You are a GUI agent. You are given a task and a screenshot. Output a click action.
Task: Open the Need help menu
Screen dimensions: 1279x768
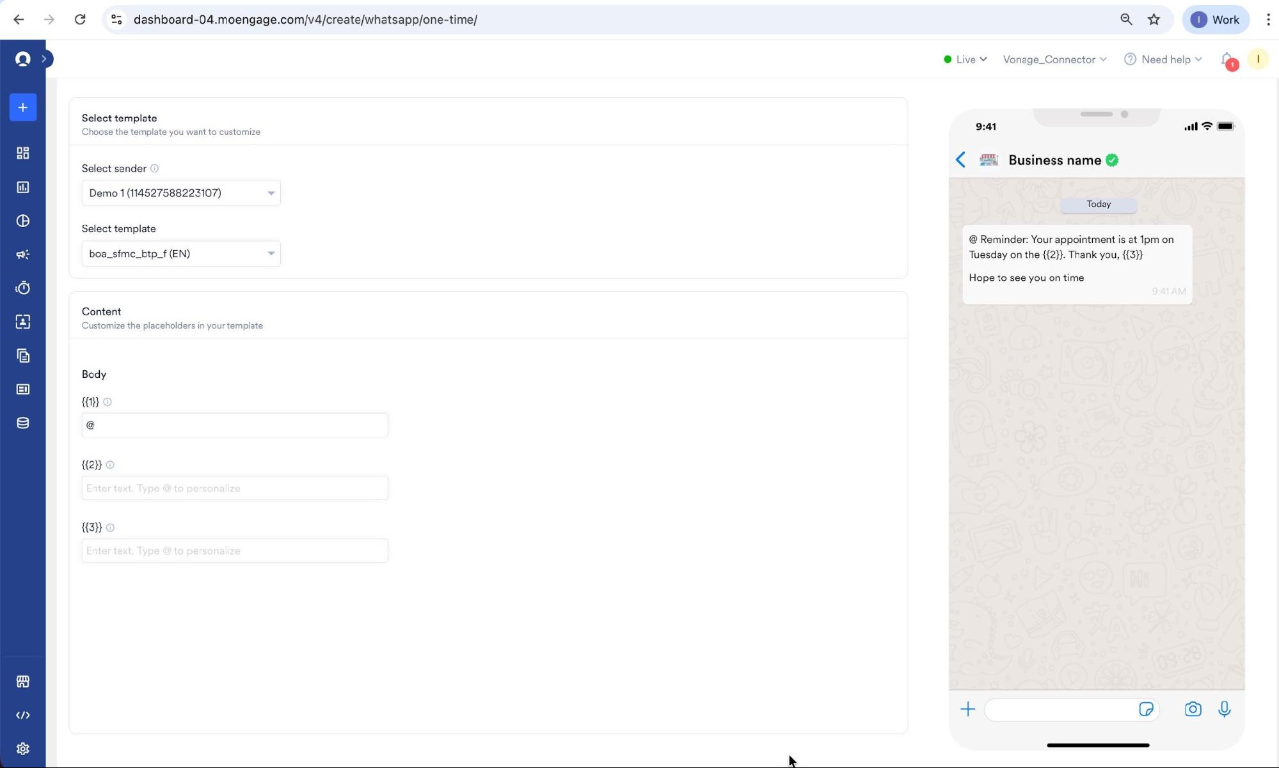[1163, 59]
